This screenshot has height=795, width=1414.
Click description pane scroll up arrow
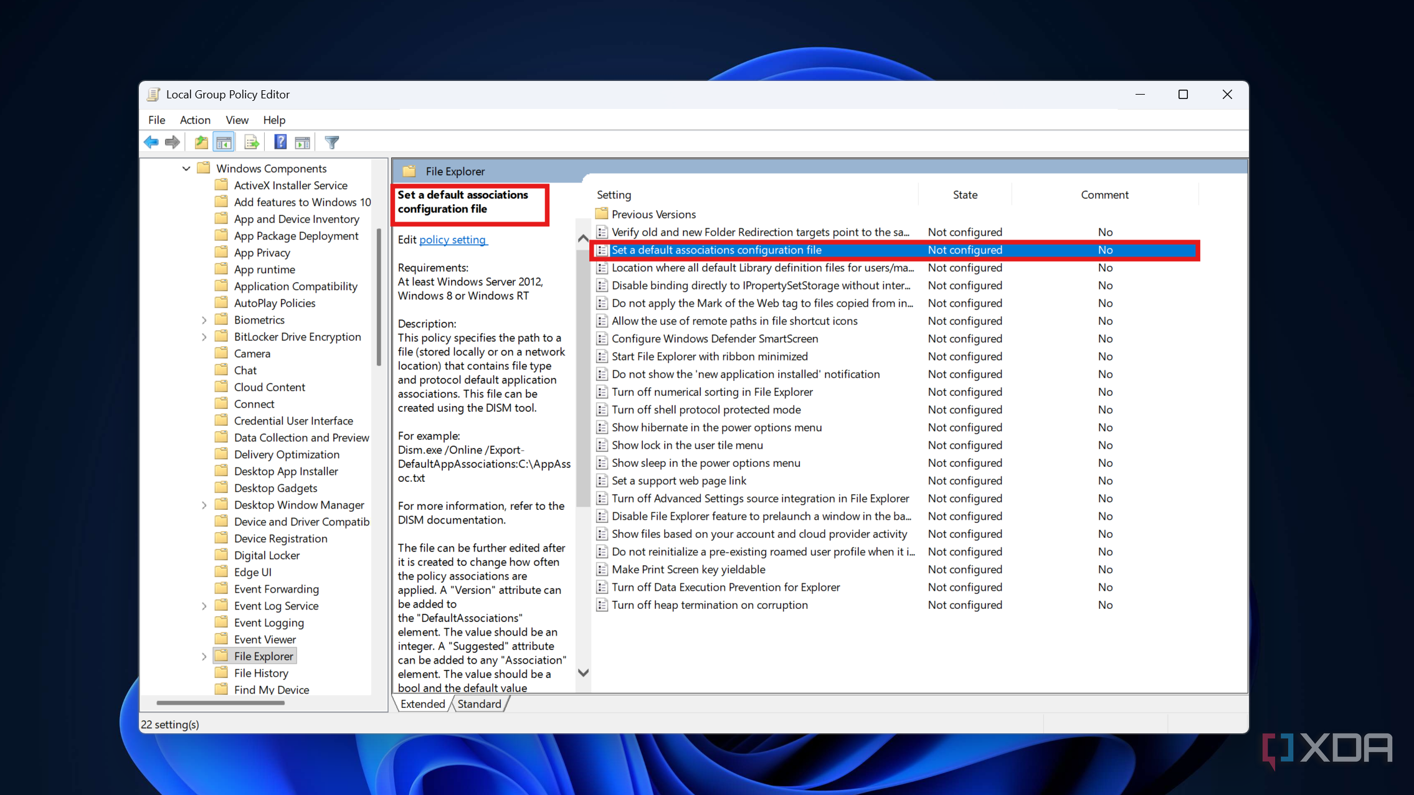[x=583, y=238]
